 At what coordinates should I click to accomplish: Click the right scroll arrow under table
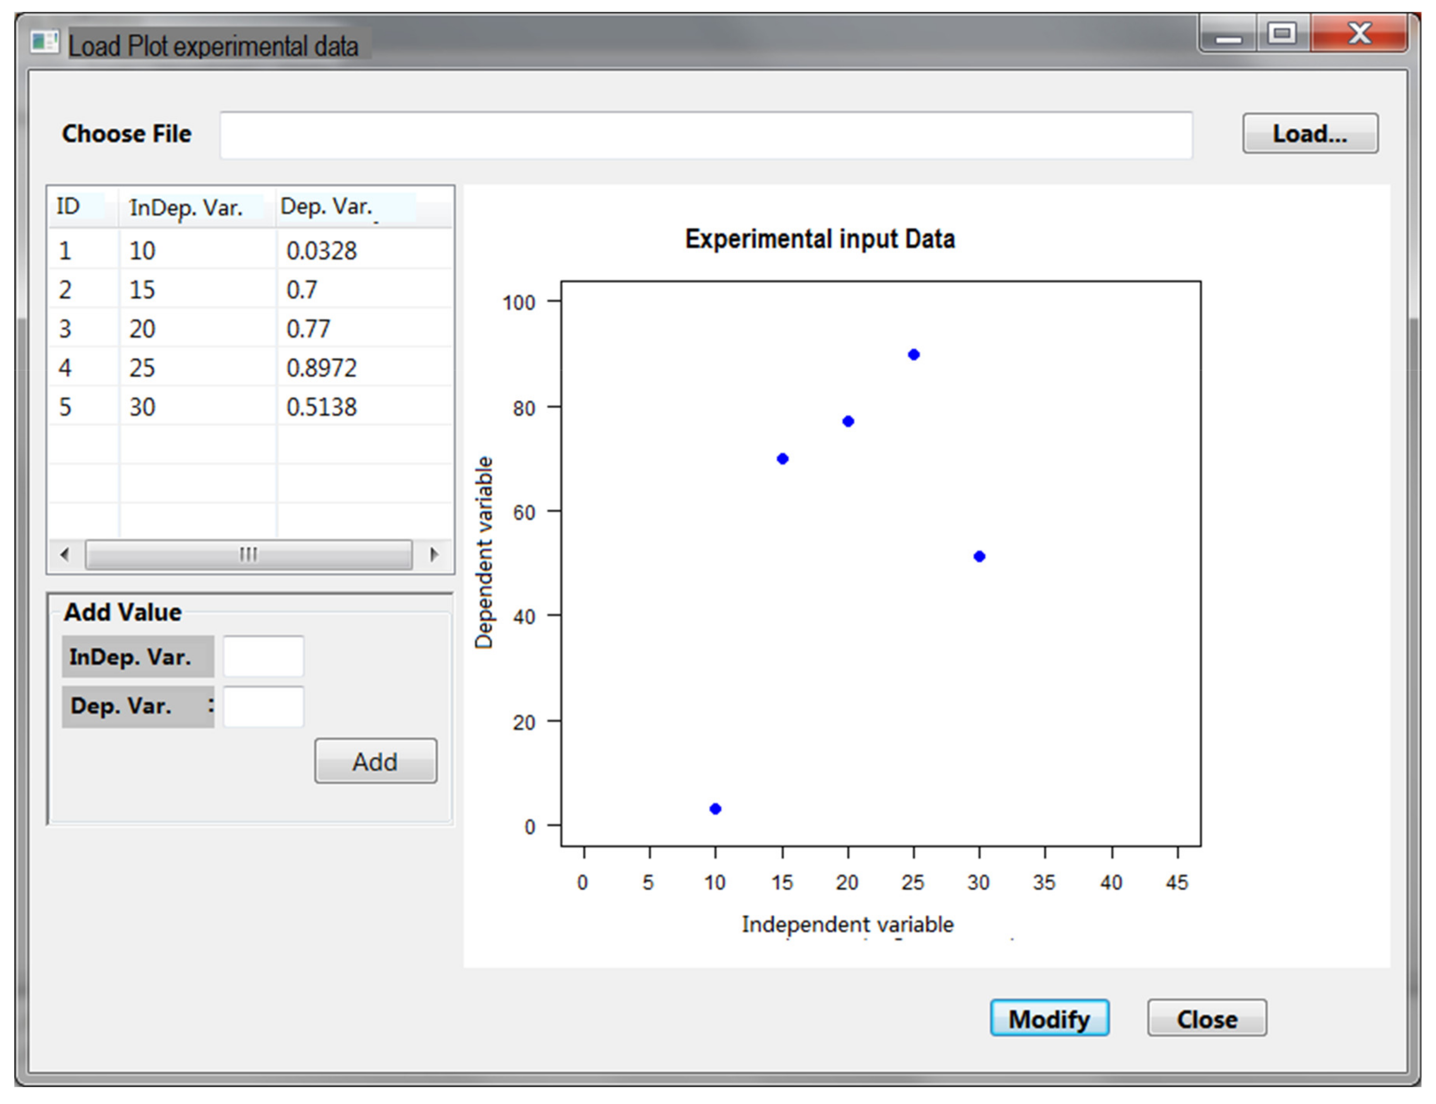[433, 555]
